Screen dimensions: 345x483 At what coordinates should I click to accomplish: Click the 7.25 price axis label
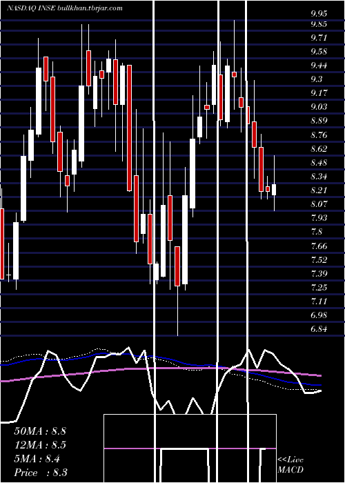point(319,288)
